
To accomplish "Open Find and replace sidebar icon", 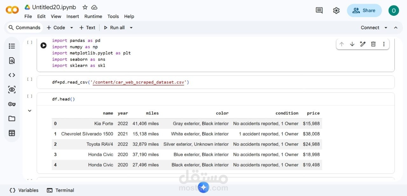I will (12, 61).
